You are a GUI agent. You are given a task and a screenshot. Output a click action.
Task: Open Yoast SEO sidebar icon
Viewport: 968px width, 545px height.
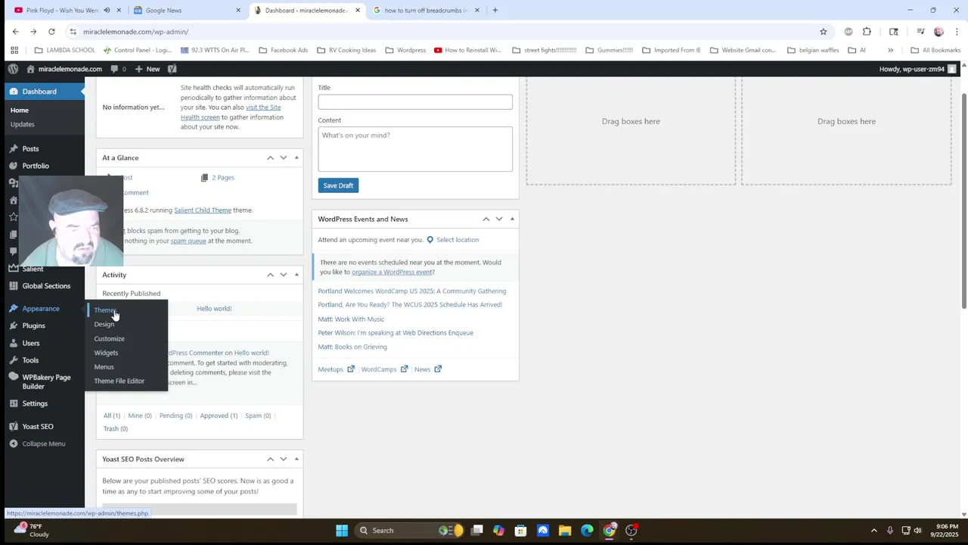pyautogui.click(x=14, y=427)
